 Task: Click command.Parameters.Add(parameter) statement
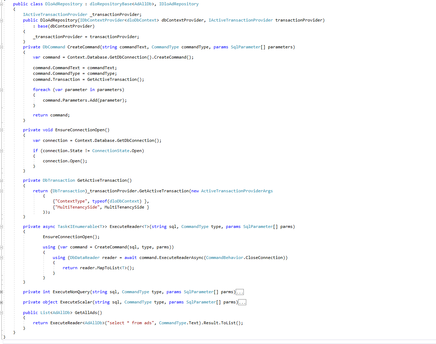click(85, 100)
